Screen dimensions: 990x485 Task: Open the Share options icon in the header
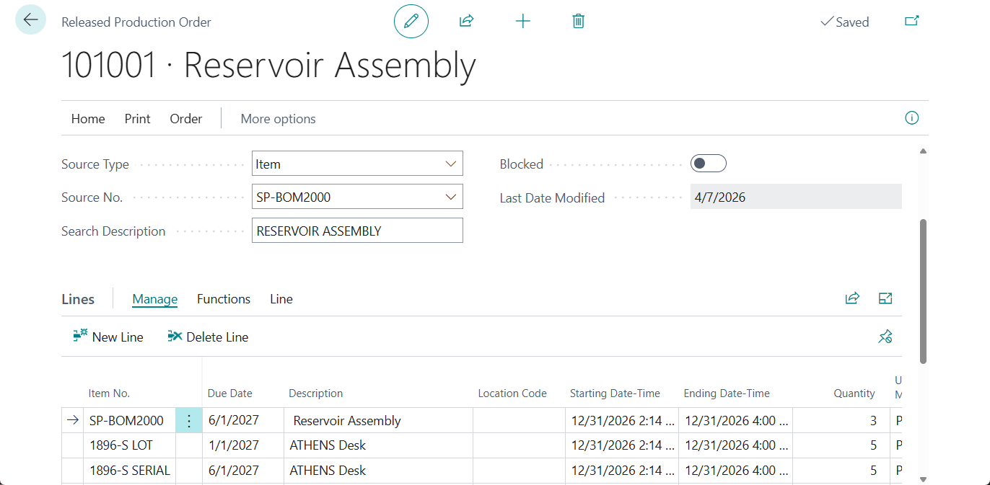[466, 21]
